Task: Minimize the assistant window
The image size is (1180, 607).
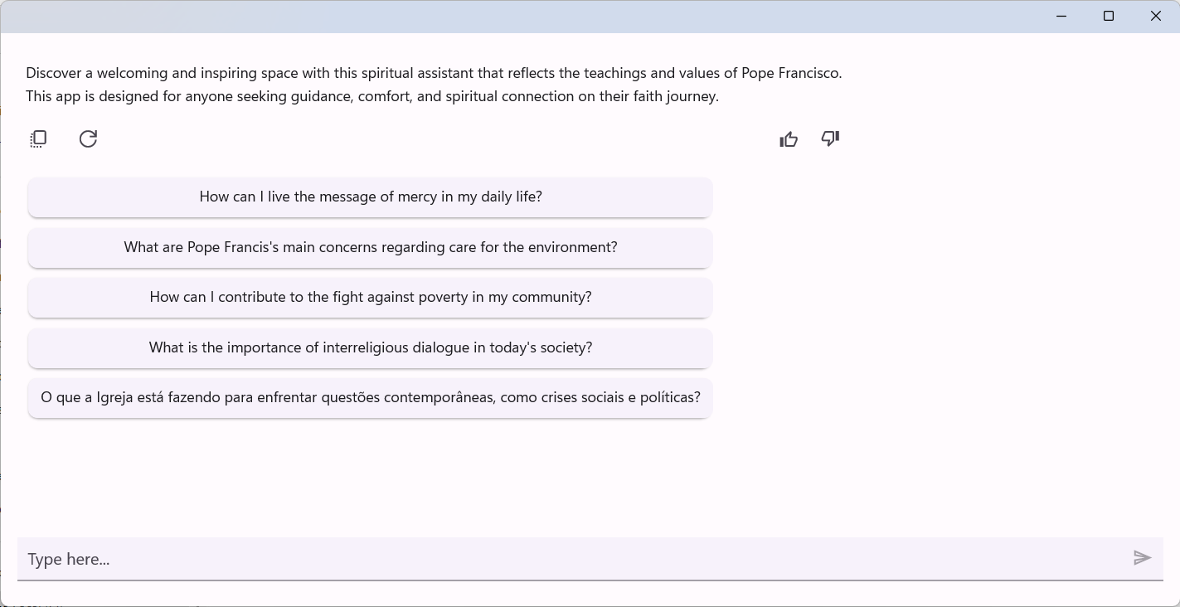Action: click(x=1061, y=17)
